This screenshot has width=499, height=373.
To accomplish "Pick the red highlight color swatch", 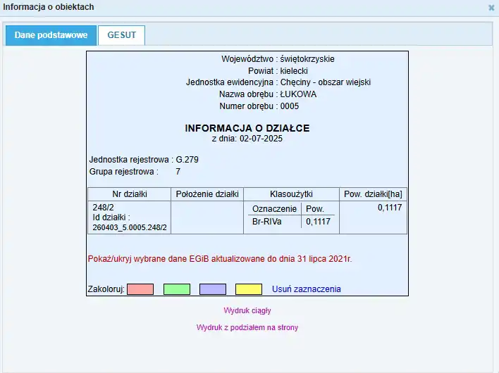I will [x=140, y=289].
